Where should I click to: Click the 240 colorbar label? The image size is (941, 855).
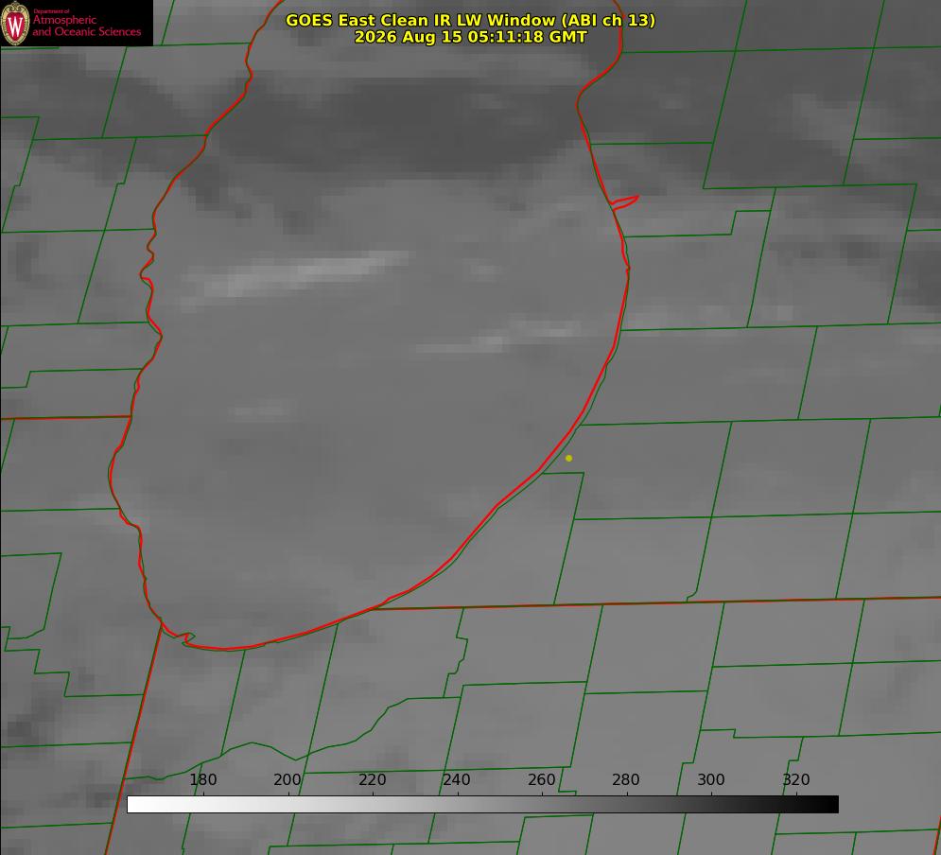tap(457, 779)
